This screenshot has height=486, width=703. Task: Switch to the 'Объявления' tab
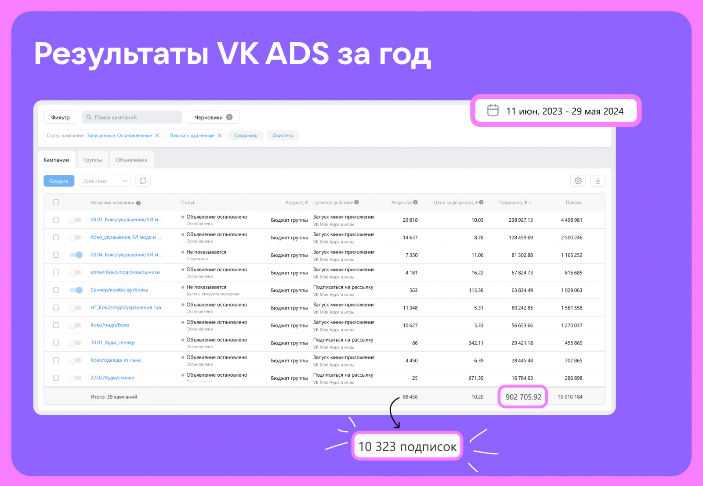point(131,160)
